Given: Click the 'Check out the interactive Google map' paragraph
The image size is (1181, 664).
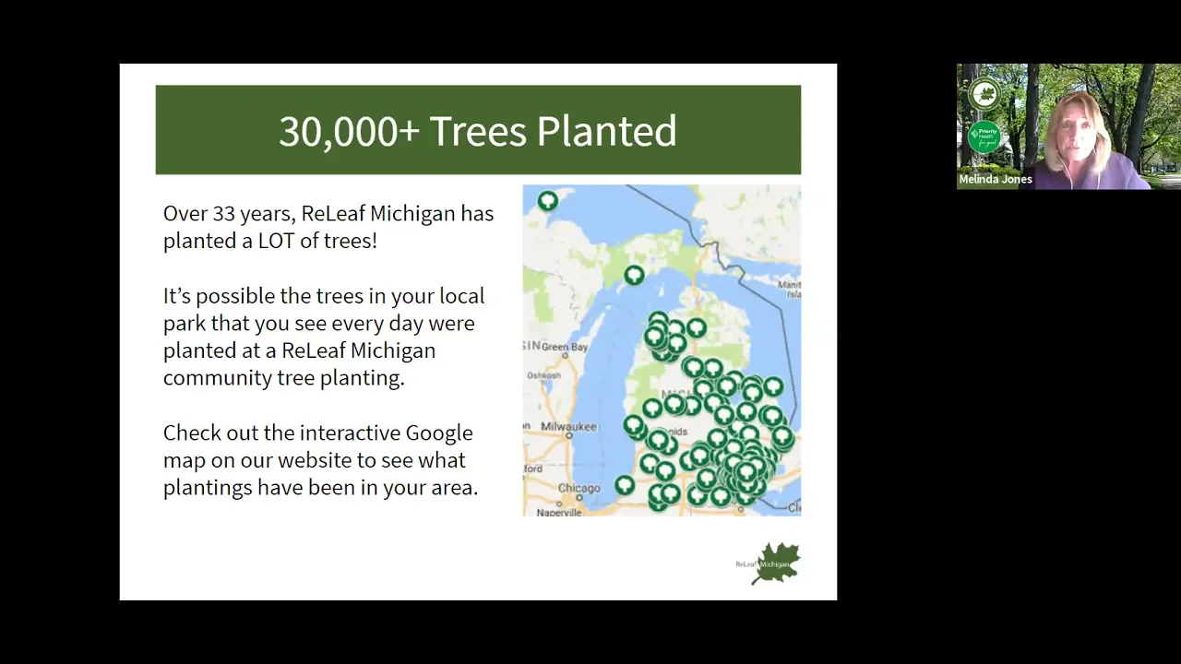Looking at the screenshot, I should coord(320,460).
